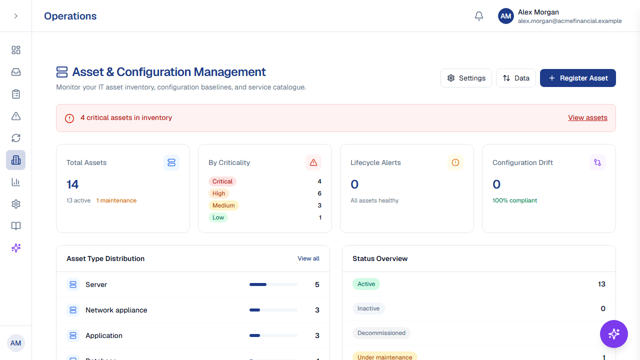
Task: Open the Settings button
Action: (x=466, y=78)
